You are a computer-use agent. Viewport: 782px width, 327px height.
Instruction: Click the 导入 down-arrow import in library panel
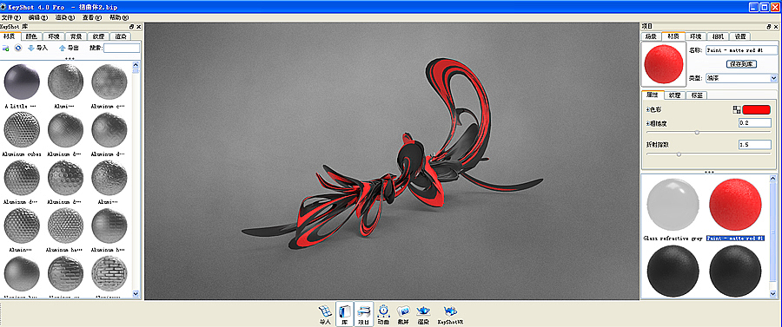pos(38,48)
